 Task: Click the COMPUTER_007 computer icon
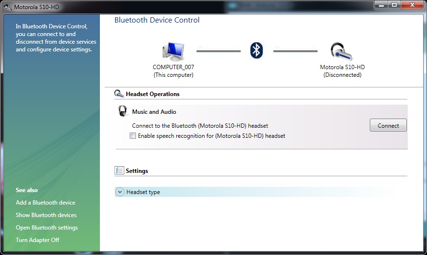pyautogui.click(x=173, y=51)
